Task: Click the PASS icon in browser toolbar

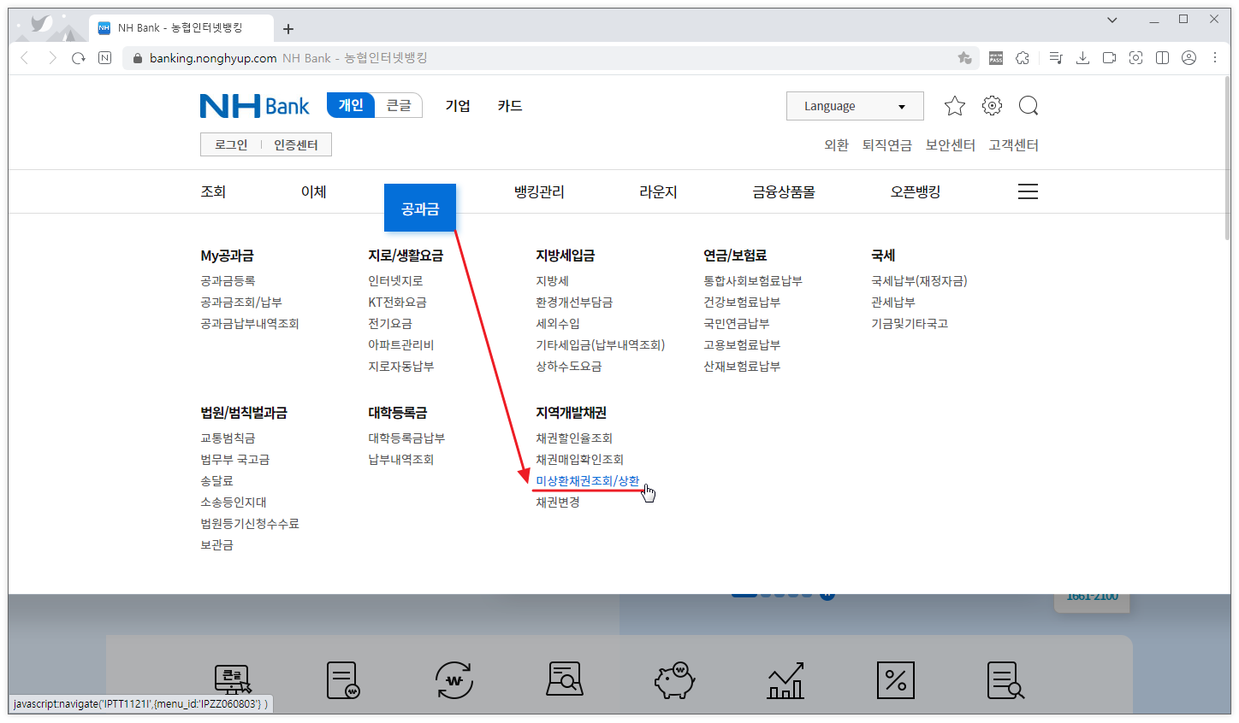Action: [x=996, y=58]
